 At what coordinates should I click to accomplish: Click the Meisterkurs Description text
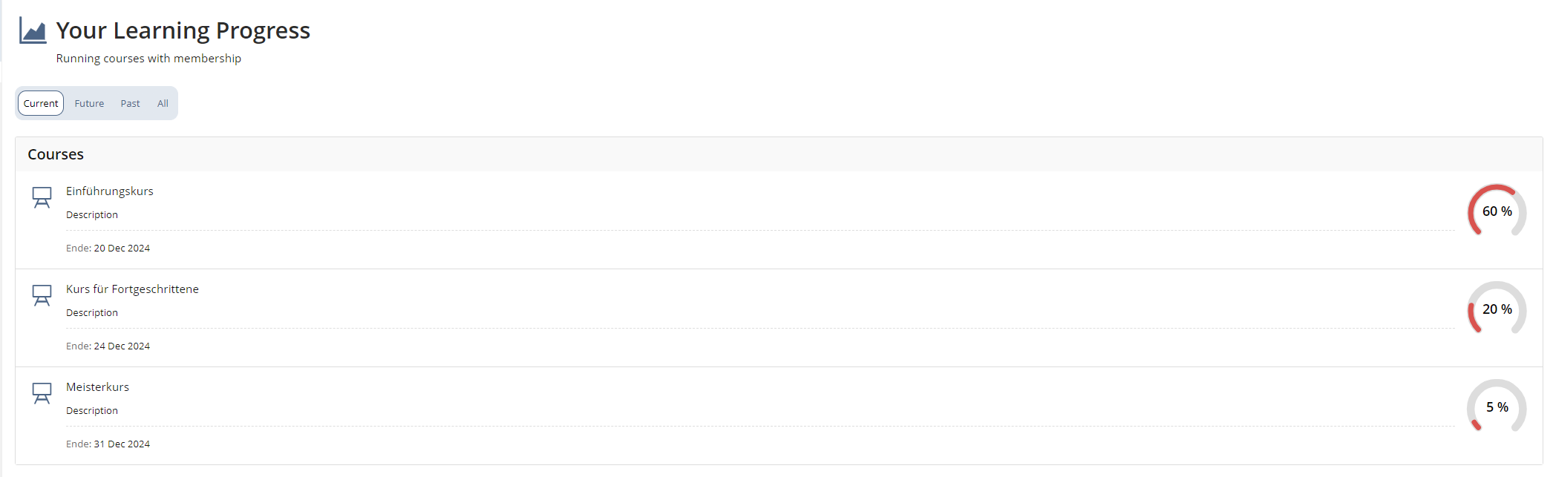92,411
